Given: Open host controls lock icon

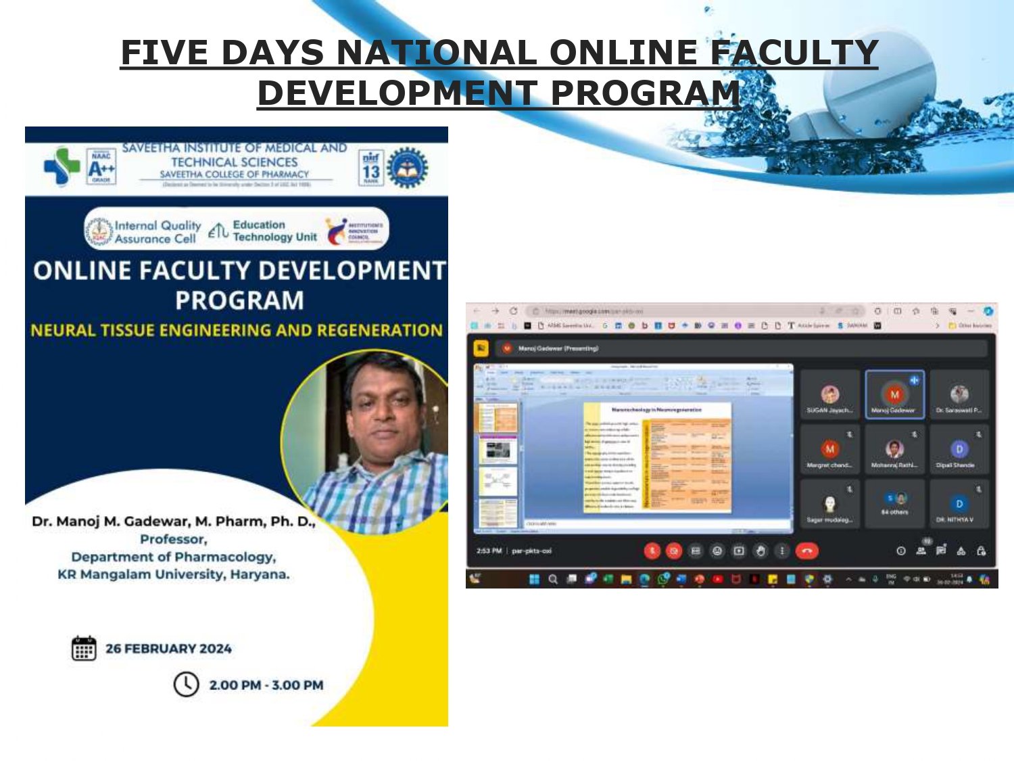Looking at the screenshot, I should tap(982, 551).
